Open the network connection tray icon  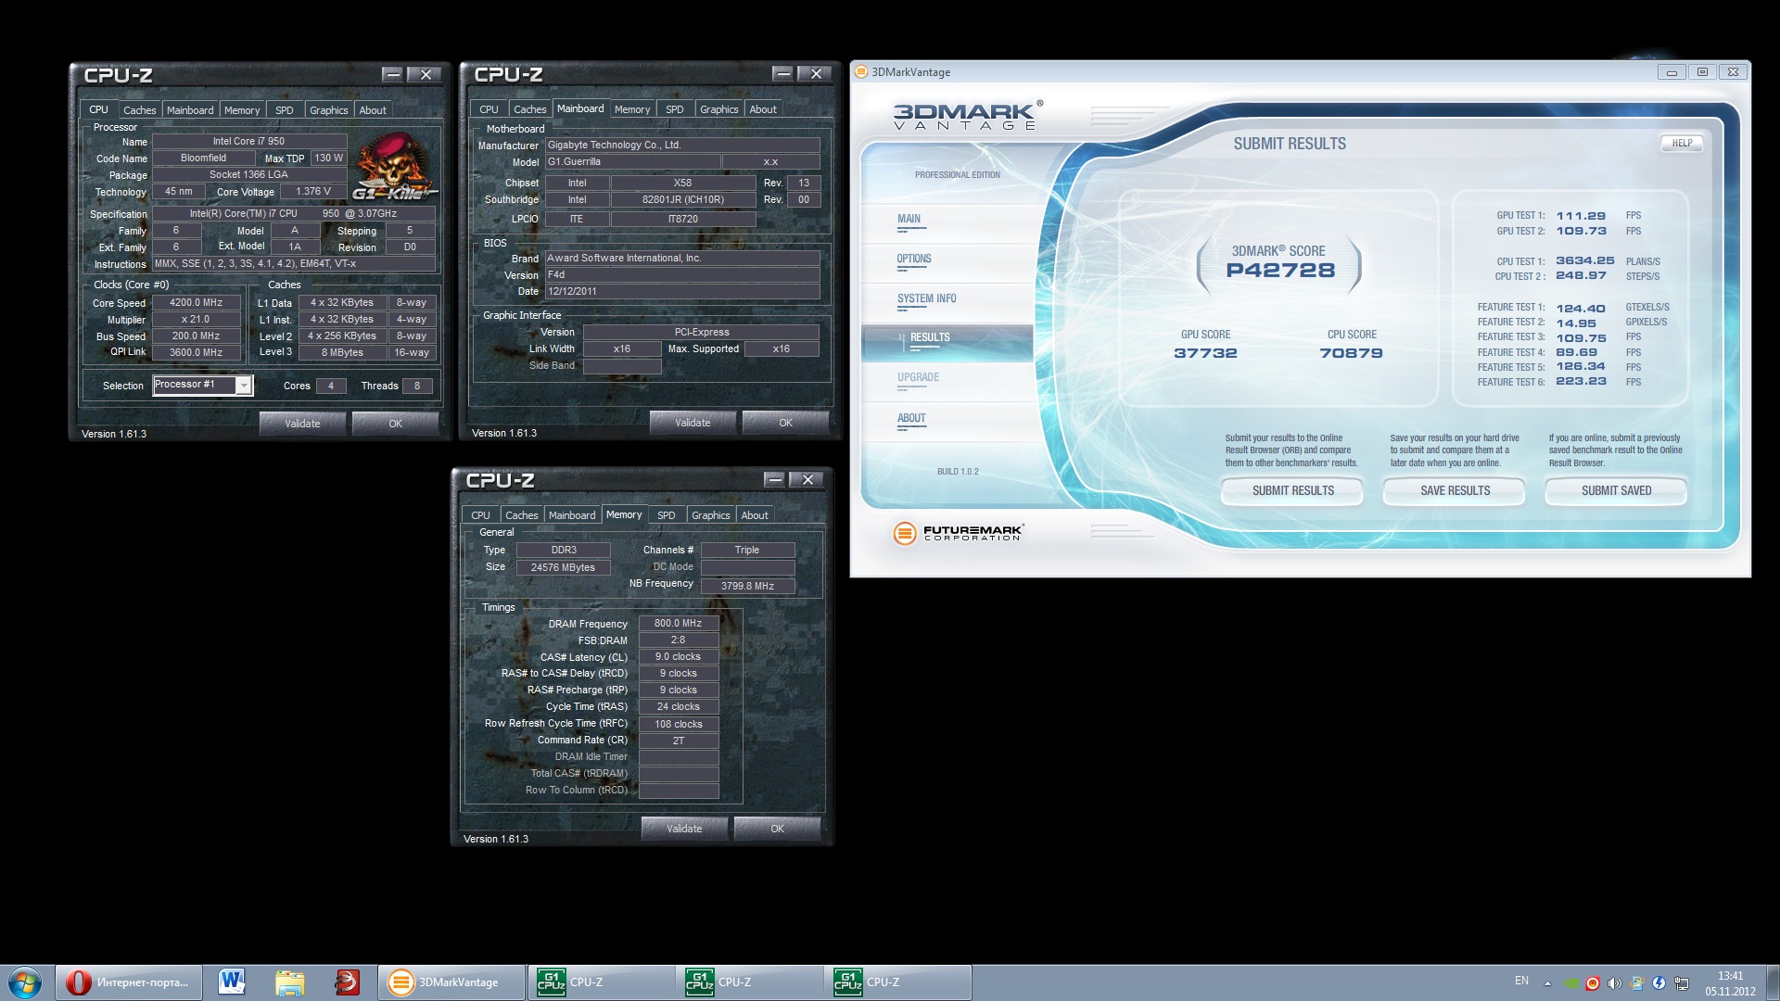(1682, 982)
